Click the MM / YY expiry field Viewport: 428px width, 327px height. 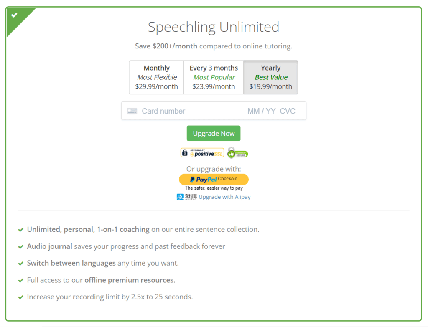coord(261,111)
